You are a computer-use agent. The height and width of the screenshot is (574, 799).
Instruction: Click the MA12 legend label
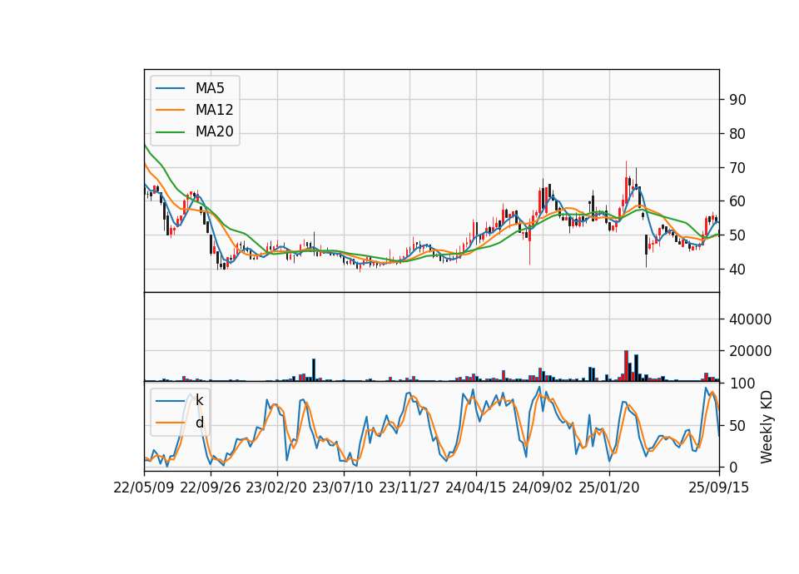point(214,110)
